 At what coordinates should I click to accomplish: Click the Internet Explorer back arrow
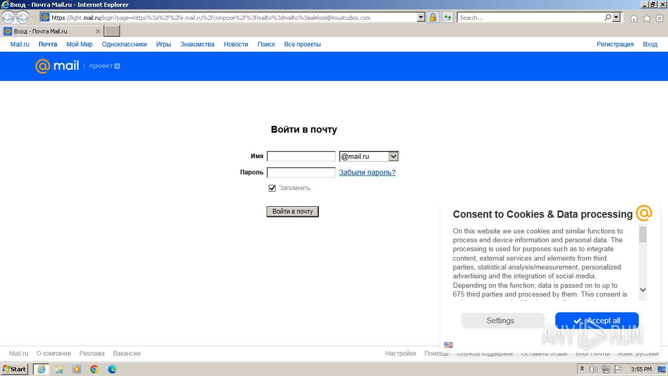[8, 18]
